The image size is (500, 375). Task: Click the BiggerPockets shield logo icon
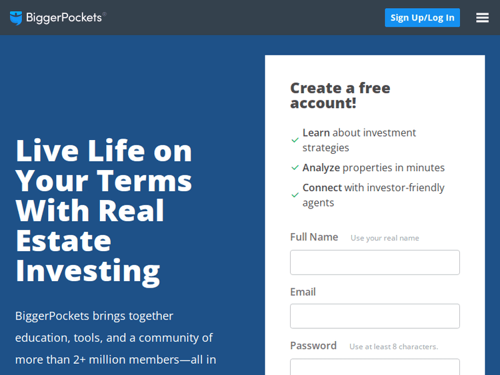click(x=16, y=18)
